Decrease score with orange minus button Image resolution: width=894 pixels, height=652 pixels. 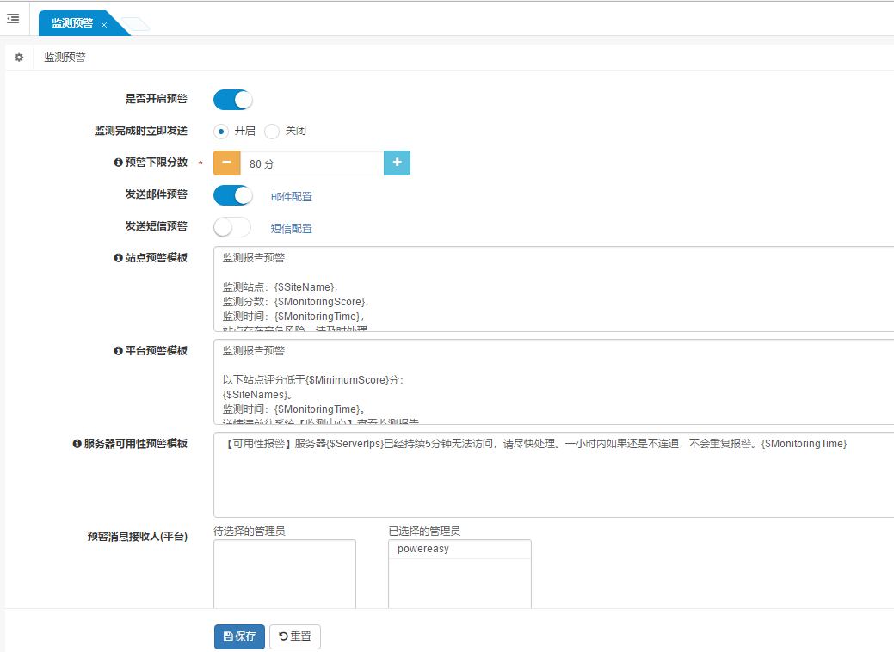[x=226, y=163]
